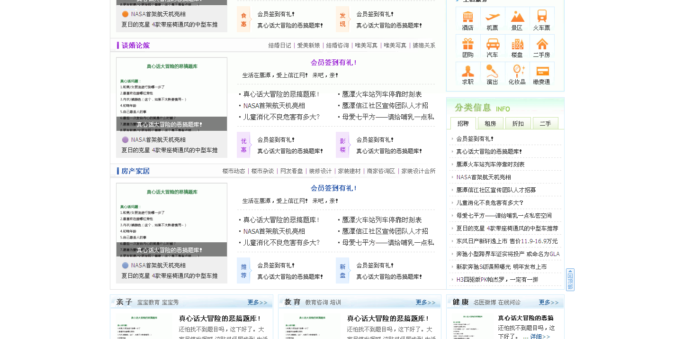Open the 楼盘 property listings icon
The height and width of the screenshot is (339, 674).
click(517, 46)
